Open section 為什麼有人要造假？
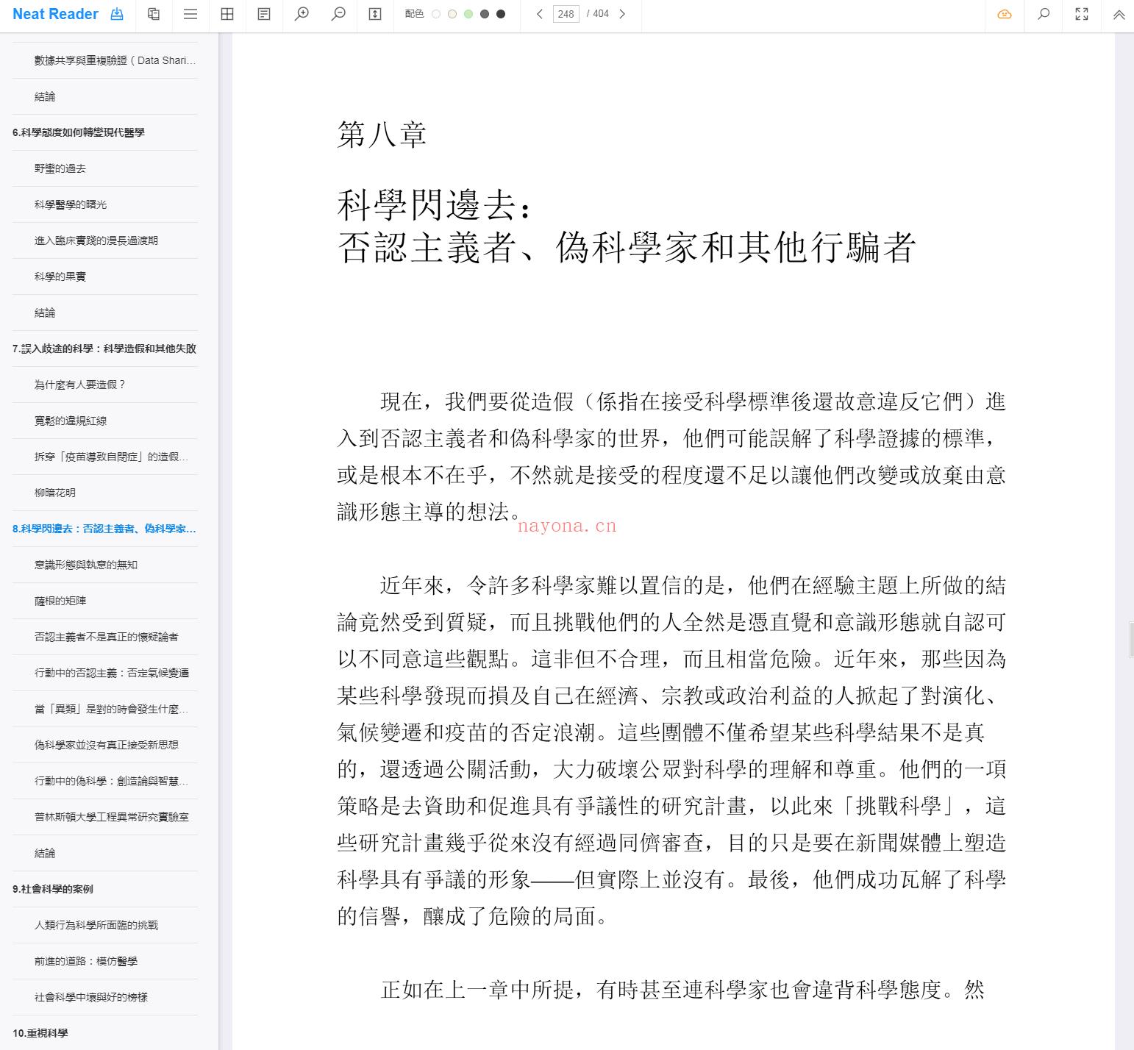 [80, 385]
